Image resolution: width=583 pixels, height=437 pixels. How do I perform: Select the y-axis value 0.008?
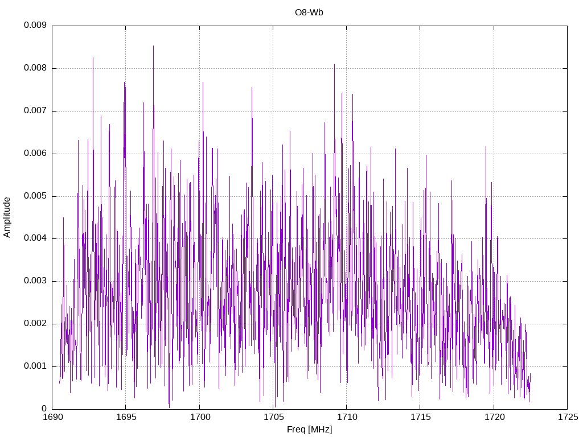(x=35, y=68)
